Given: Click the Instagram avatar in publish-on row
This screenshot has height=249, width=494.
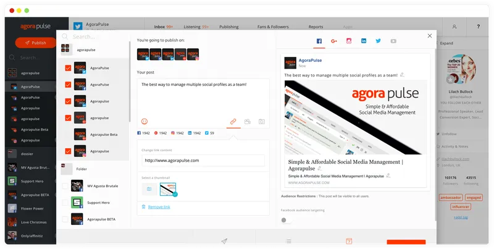Looking at the screenshot, I should tap(193, 54).
